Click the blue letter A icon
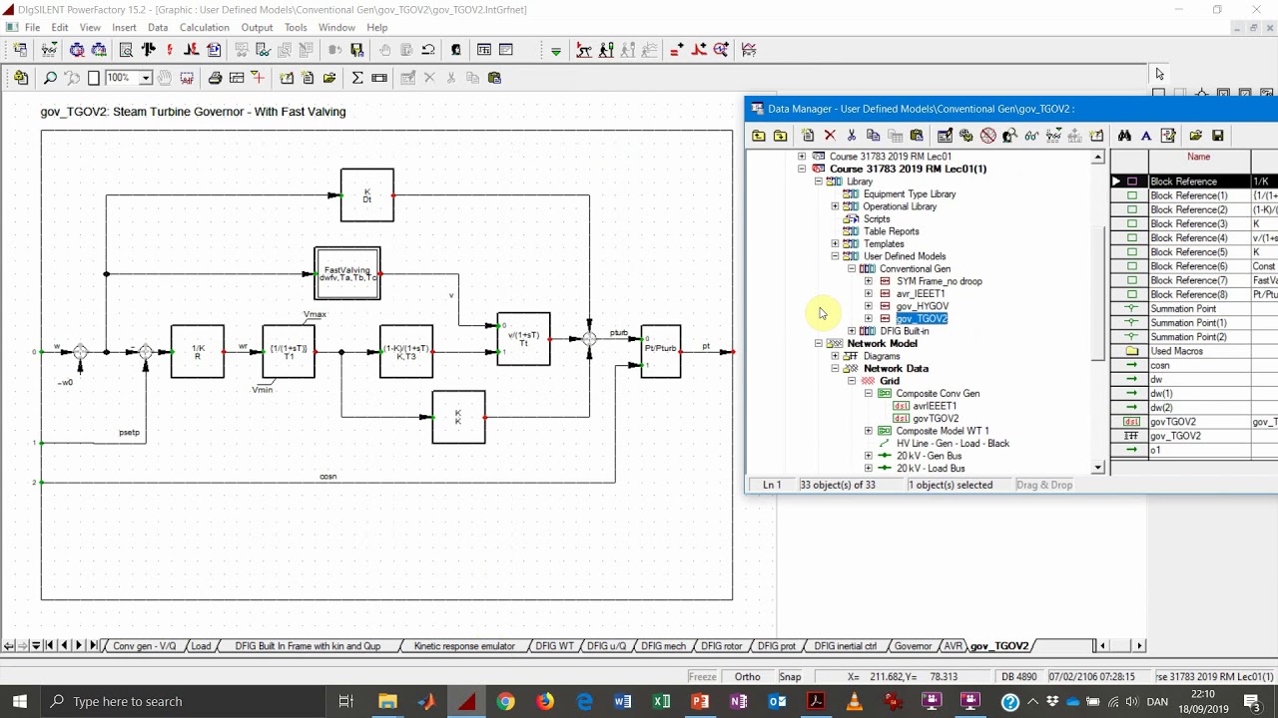The height and width of the screenshot is (718, 1278). pos(1146,136)
